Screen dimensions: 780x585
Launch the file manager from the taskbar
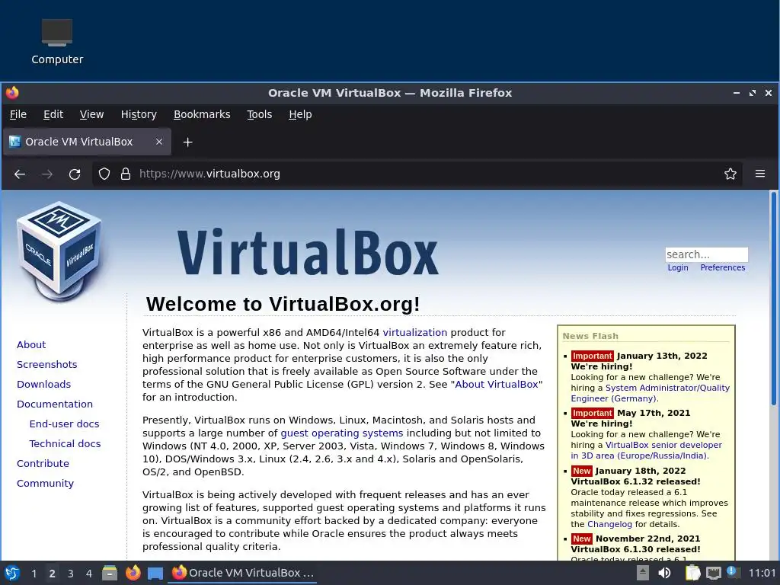(110, 573)
